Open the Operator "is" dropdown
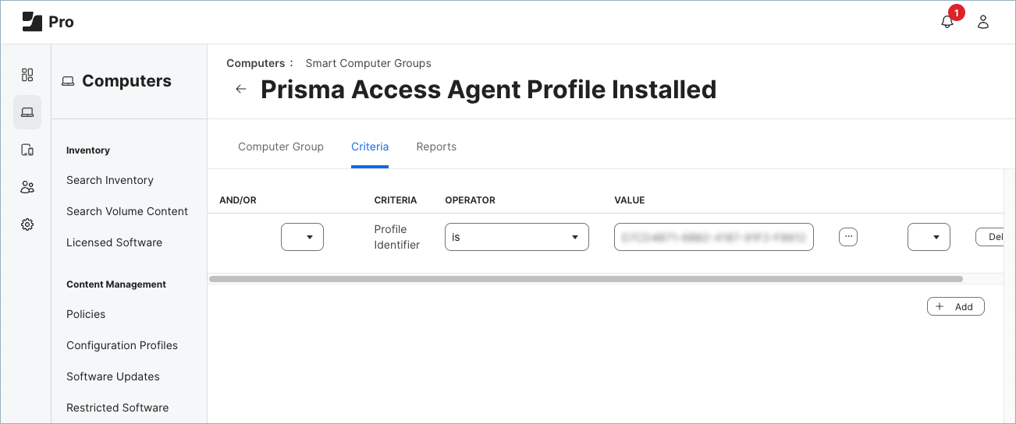This screenshot has width=1016, height=424. [x=517, y=237]
